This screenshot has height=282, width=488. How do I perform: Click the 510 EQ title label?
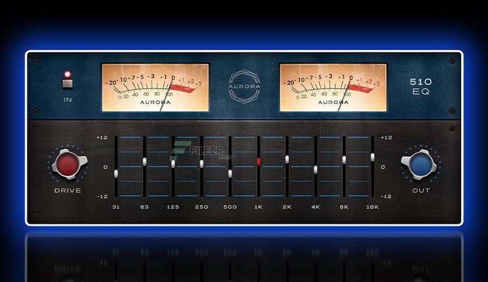[421, 86]
